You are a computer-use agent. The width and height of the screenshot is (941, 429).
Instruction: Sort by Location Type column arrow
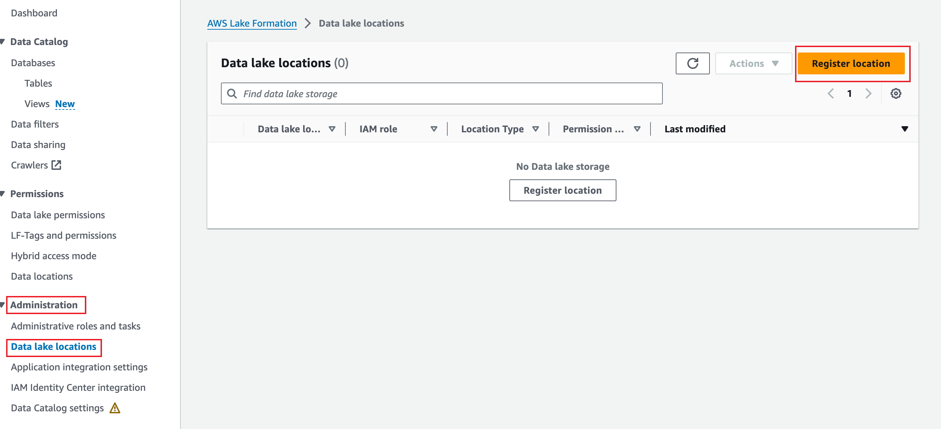tap(536, 129)
